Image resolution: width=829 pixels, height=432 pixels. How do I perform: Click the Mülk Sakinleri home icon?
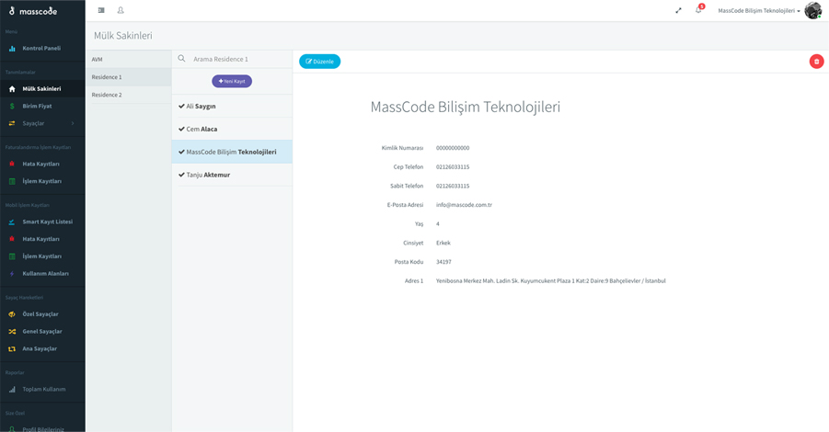pos(12,89)
